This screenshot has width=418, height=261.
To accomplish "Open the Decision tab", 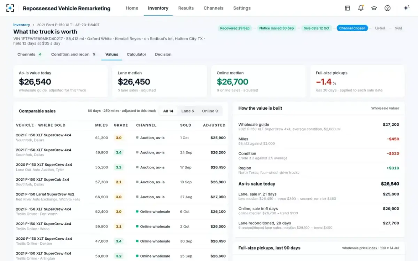I will (x=163, y=54).
